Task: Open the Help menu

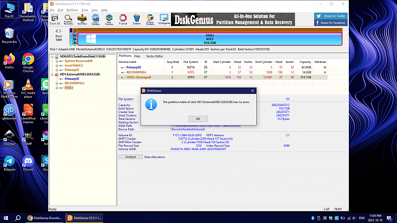Action: (x=104, y=10)
